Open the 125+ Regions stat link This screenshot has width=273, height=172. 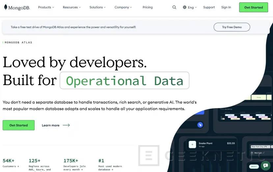tap(40, 165)
